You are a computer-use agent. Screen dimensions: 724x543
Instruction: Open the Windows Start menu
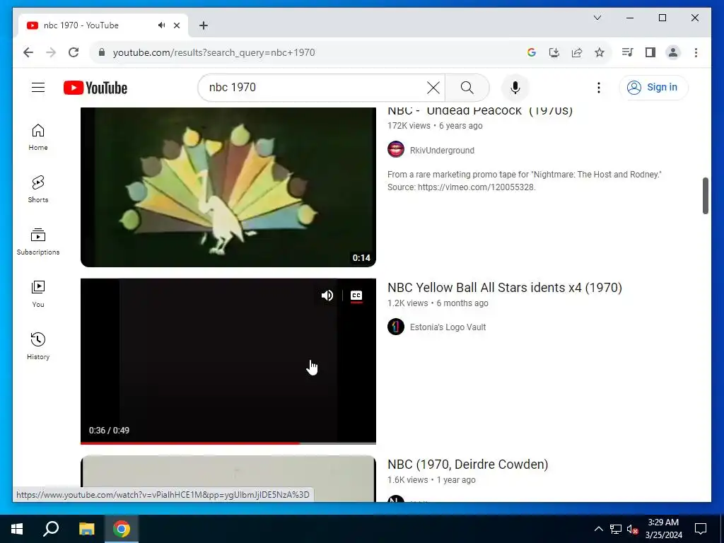(x=17, y=529)
